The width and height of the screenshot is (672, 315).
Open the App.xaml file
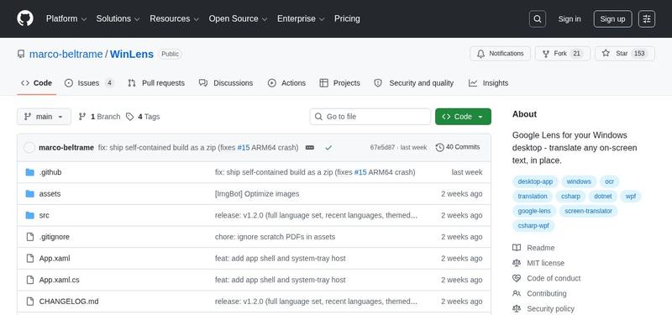(55, 259)
